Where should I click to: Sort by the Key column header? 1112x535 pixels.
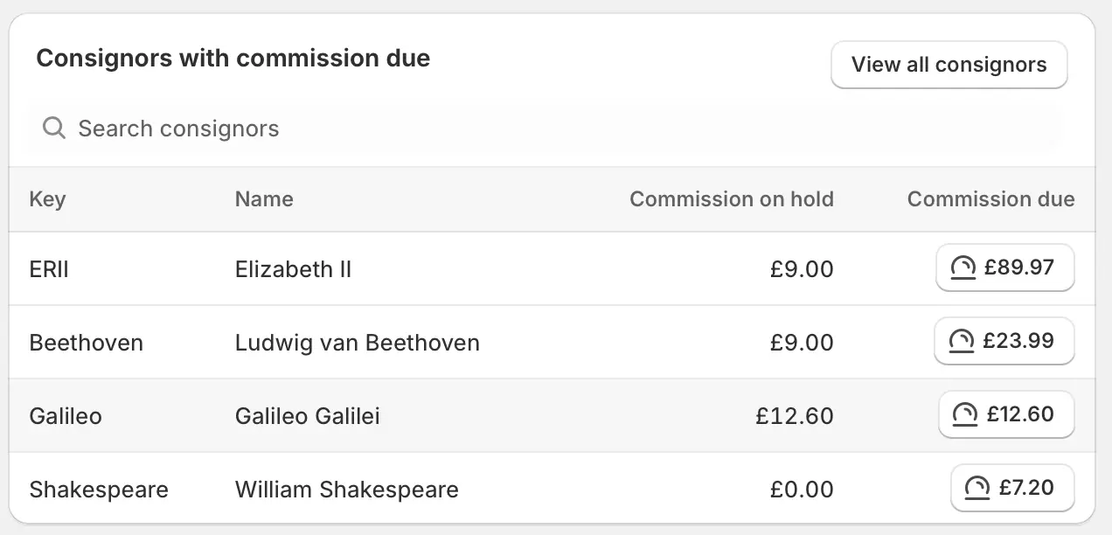(x=47, y=199)
